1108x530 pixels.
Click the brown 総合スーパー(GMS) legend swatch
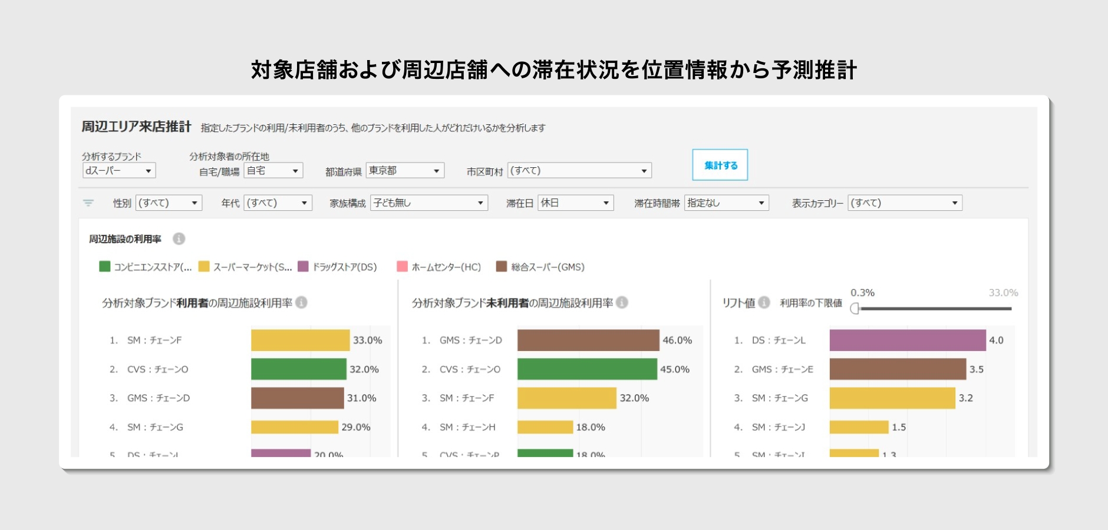(x=502, y=266)
